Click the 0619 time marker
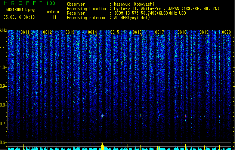235x150 pixels. [204, 32]
